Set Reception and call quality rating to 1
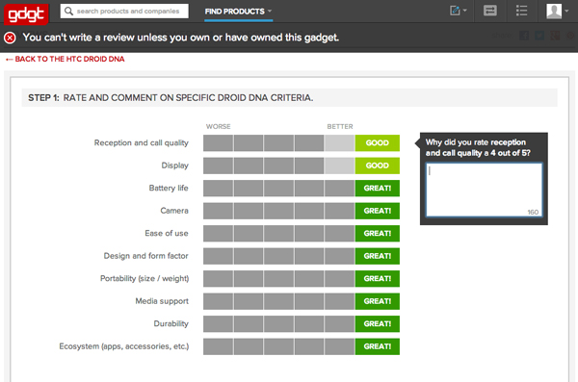This screenshot has width=578, height=382. click(218, 143)
